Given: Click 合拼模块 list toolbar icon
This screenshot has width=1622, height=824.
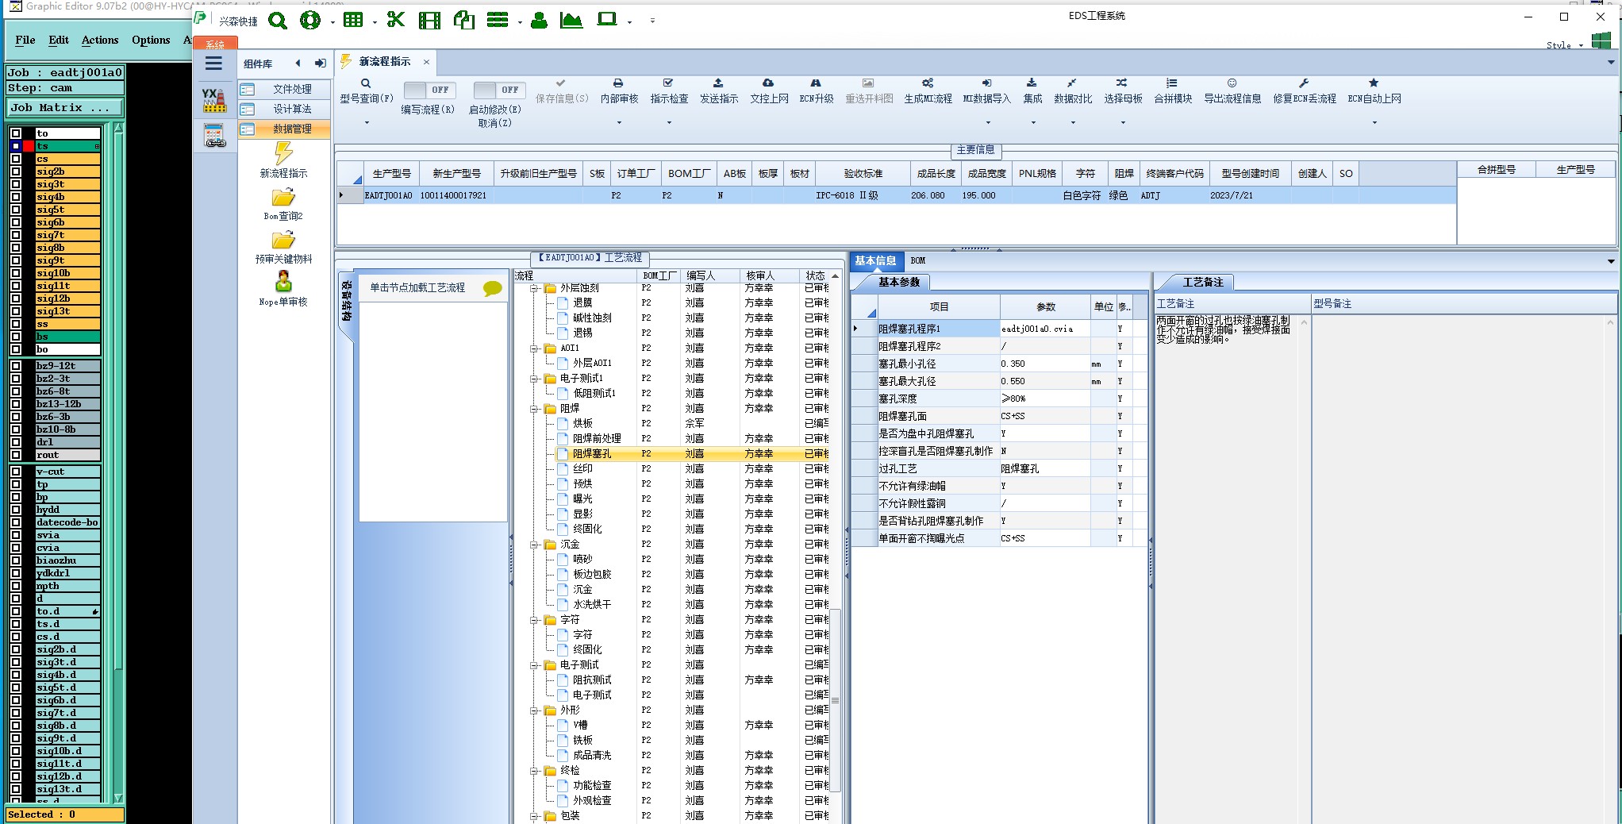Looking at the screenshot, I should (x=1172, y=83).
